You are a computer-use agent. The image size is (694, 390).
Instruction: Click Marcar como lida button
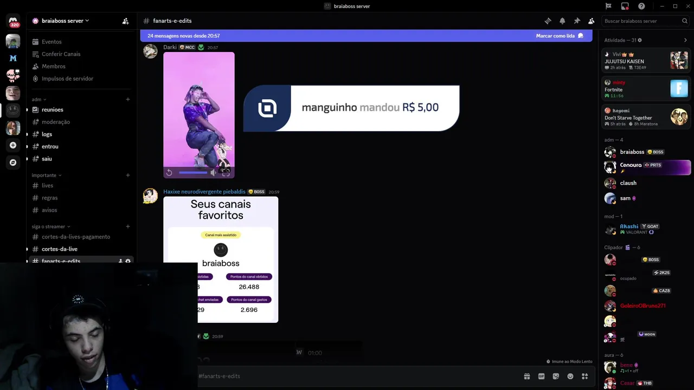tap(560, 36)
